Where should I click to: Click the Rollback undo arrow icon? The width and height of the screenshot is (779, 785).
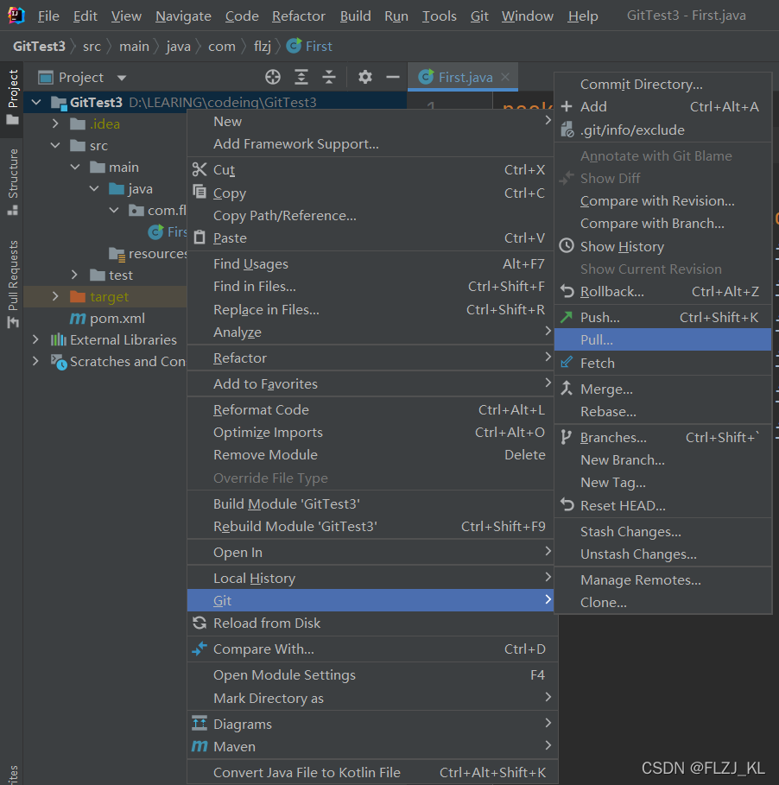567,291
